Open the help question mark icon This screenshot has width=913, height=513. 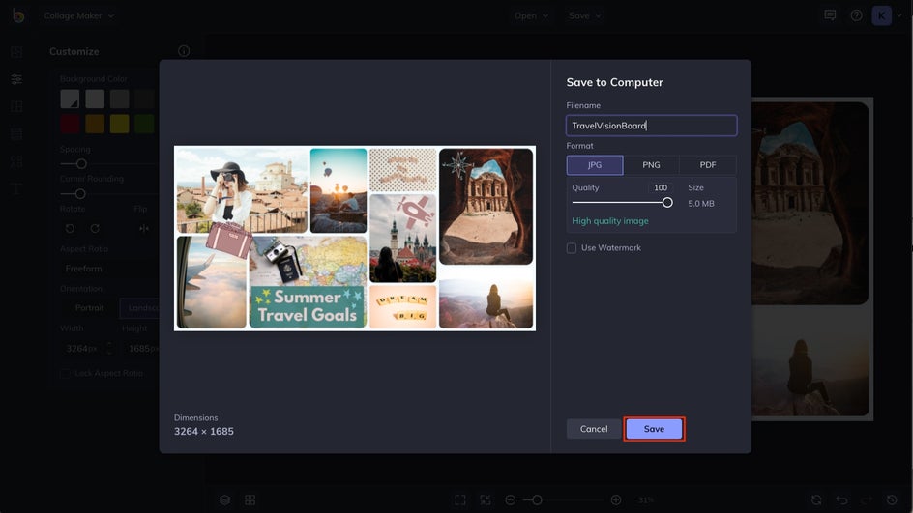(857, 15)
